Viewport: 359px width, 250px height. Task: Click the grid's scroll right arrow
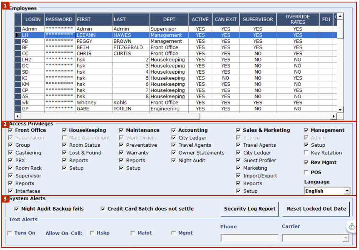pos(334,116)
